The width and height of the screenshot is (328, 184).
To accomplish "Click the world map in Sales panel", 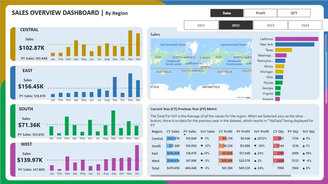I will pyautogui.click(x=201, y=68).
